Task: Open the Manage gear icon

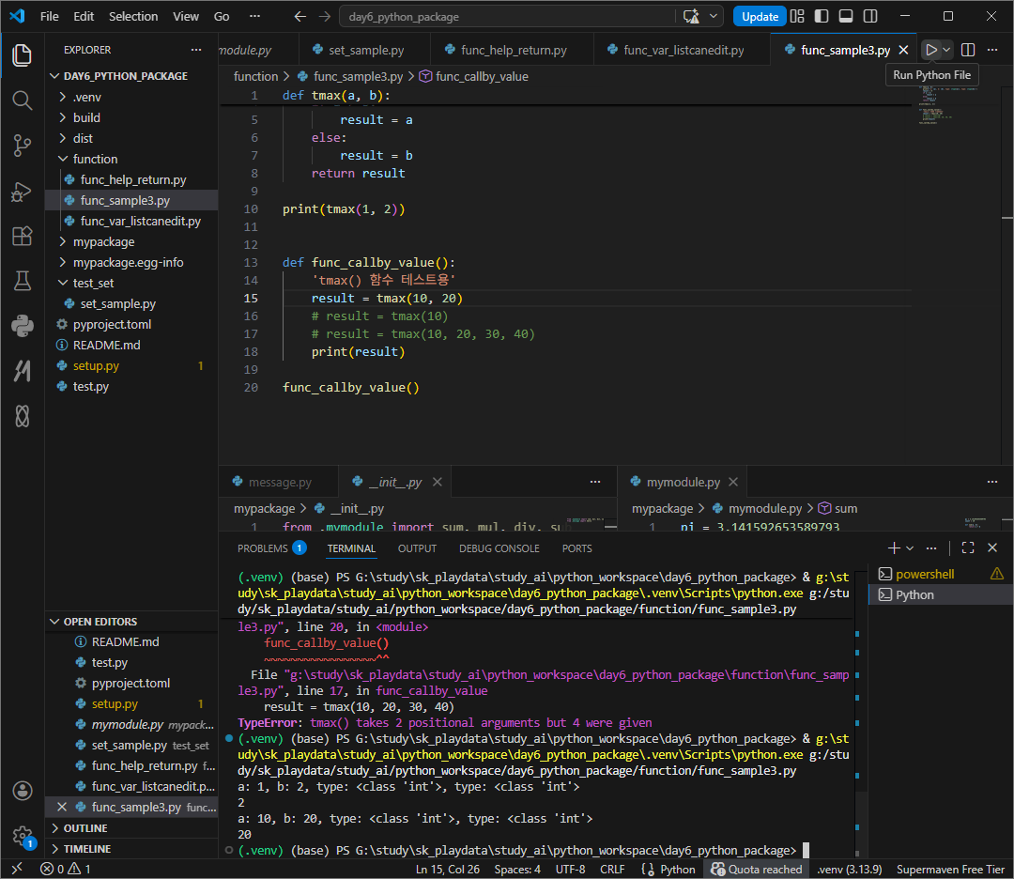Action: tap(22, 836)
